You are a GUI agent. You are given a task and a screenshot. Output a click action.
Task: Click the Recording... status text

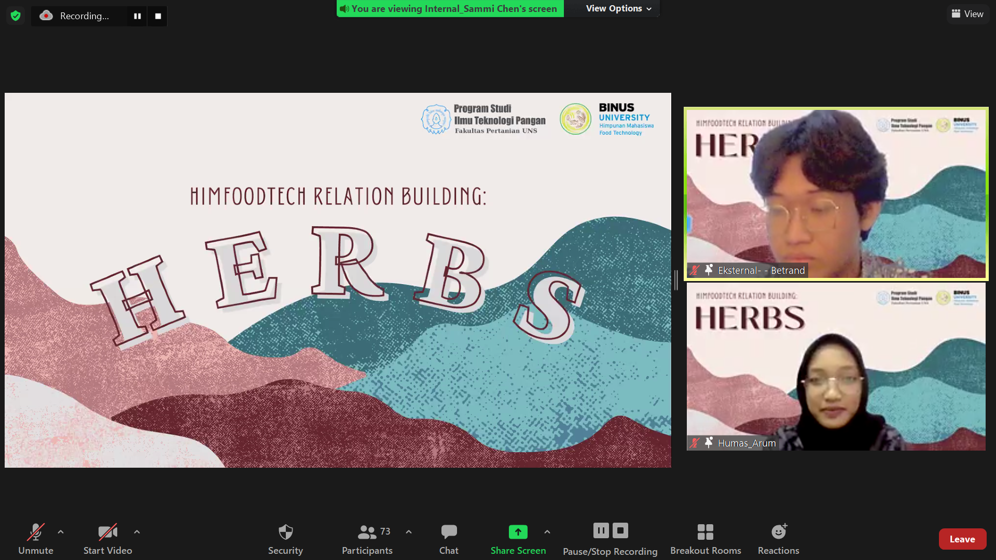tap(85, 16)
